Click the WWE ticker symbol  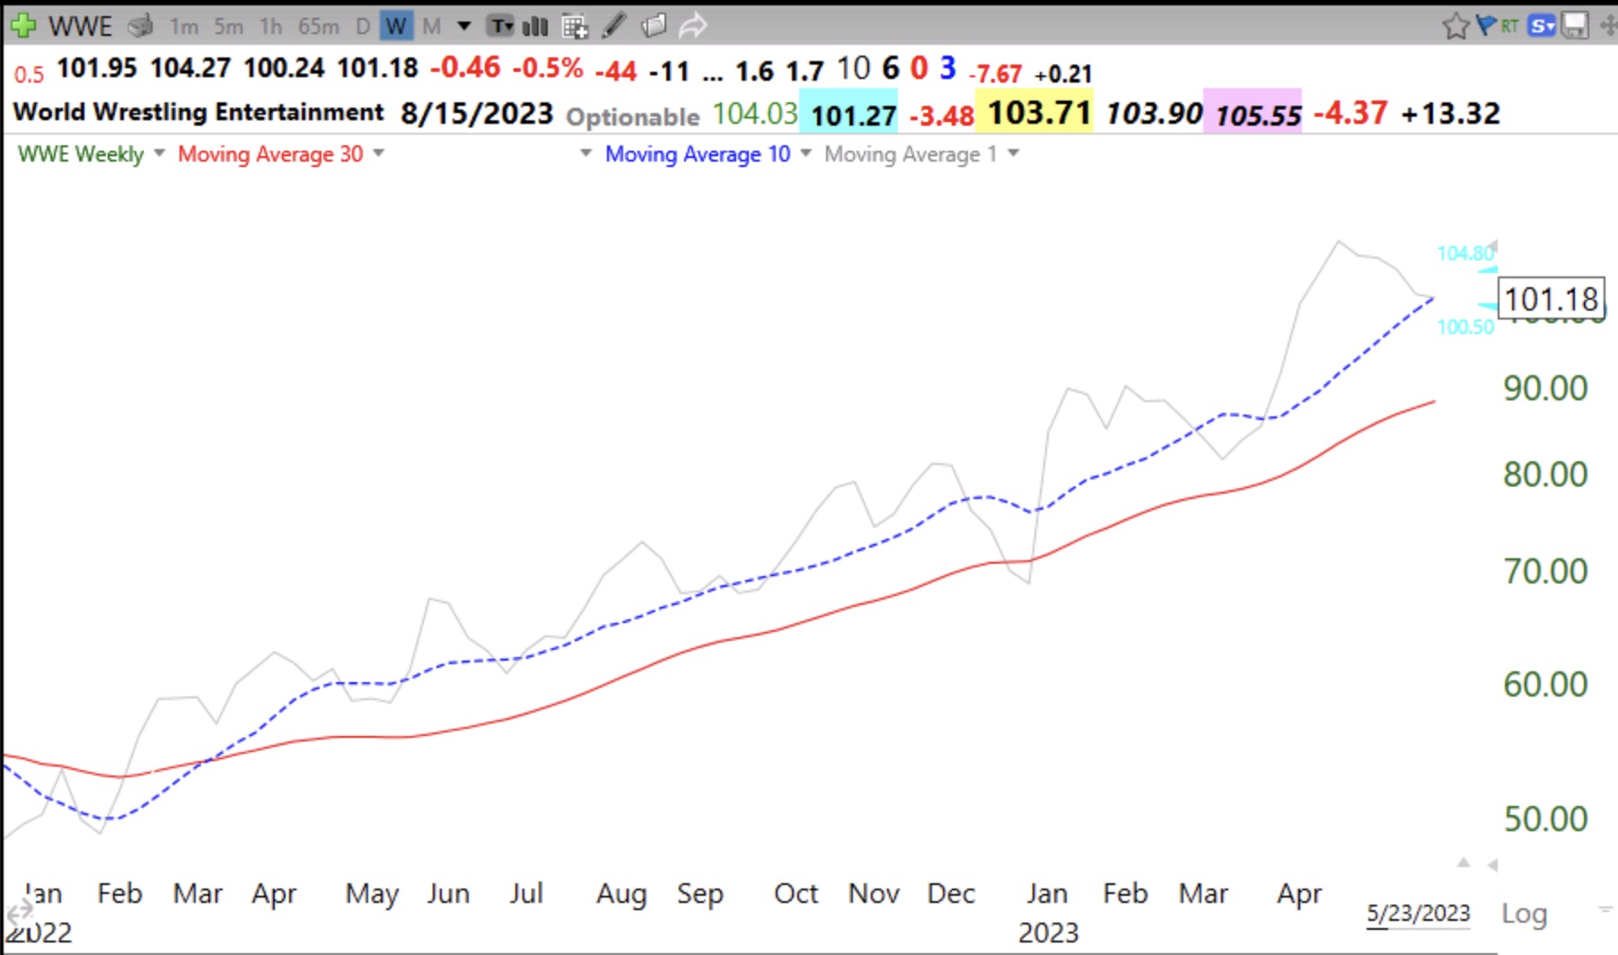80,26
